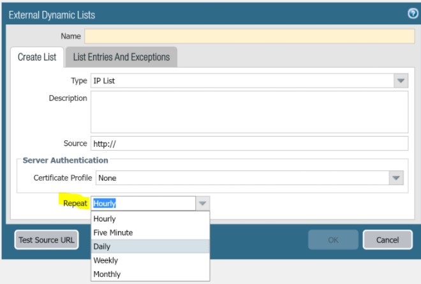The height and width of the screenshot is (284, 421).
Task: Expand the Certificate Profile dropdown arrow
Action: (x=396, y=178)
